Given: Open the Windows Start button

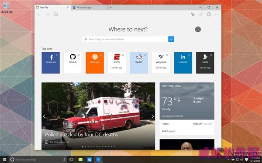Looking at the screenshot, I should [4, 160].
